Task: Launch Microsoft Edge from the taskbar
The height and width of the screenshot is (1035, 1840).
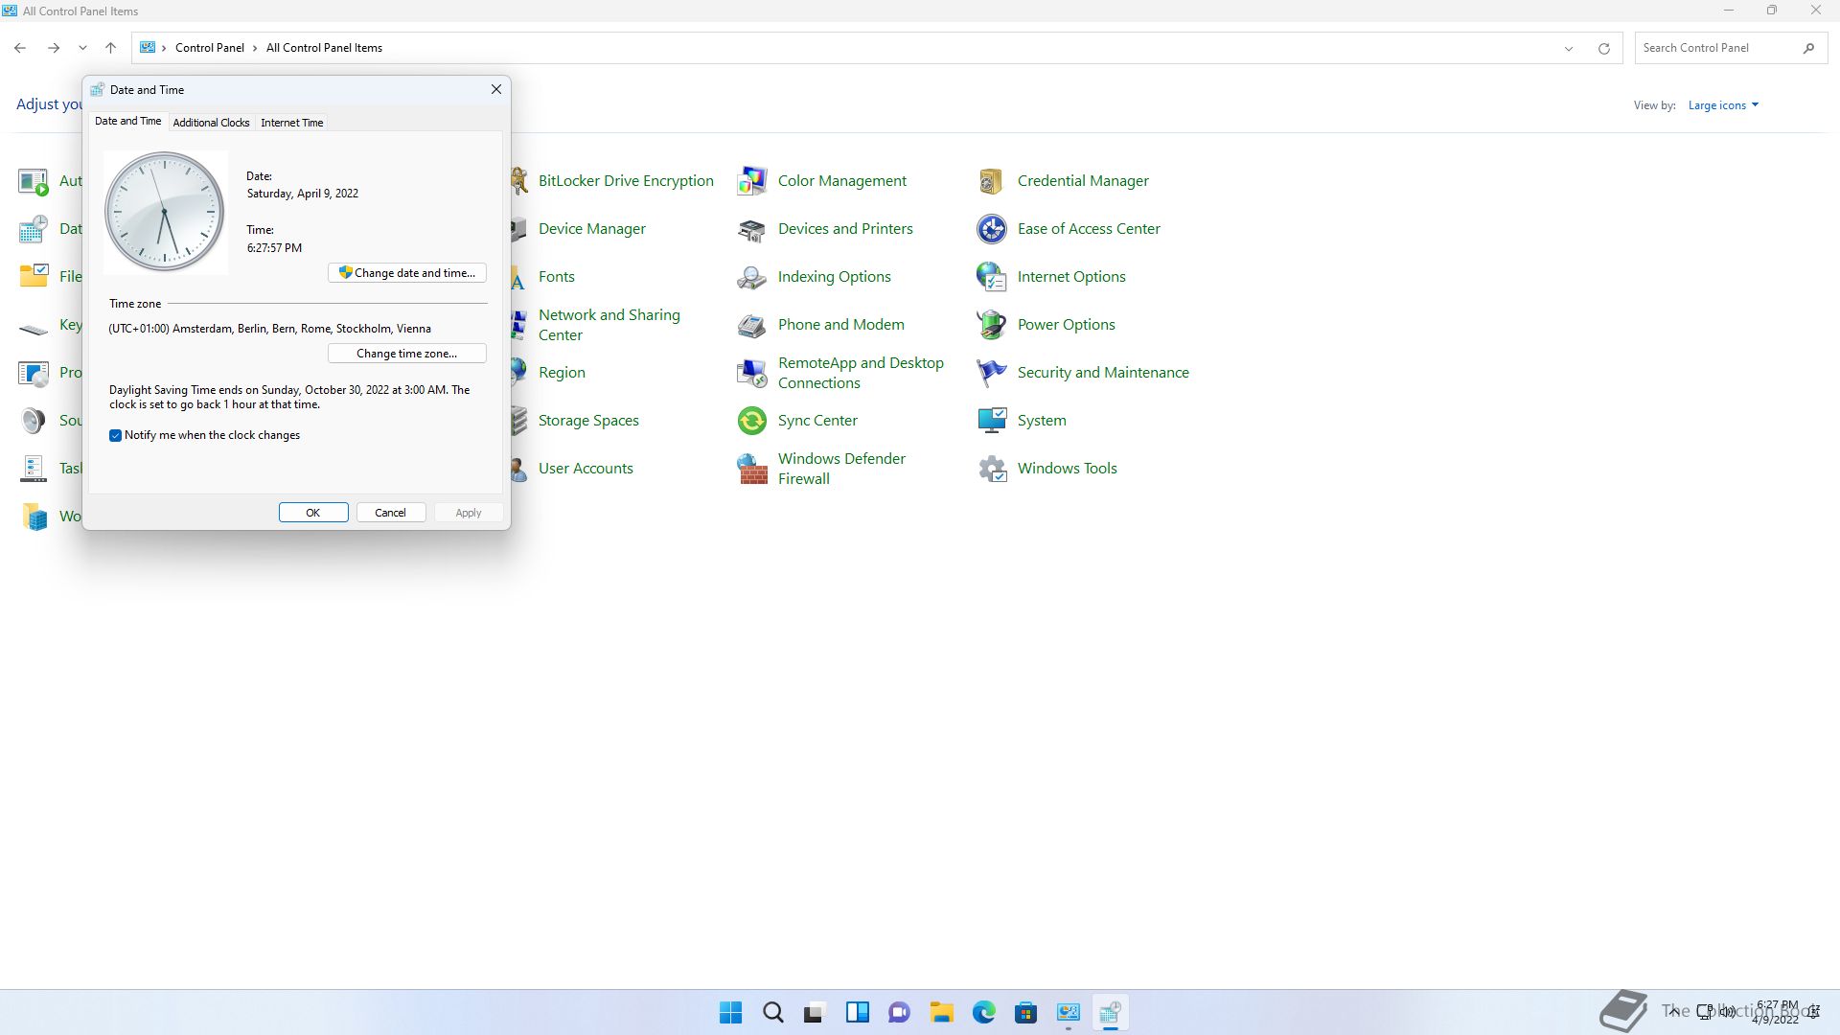Action: 983,1012
